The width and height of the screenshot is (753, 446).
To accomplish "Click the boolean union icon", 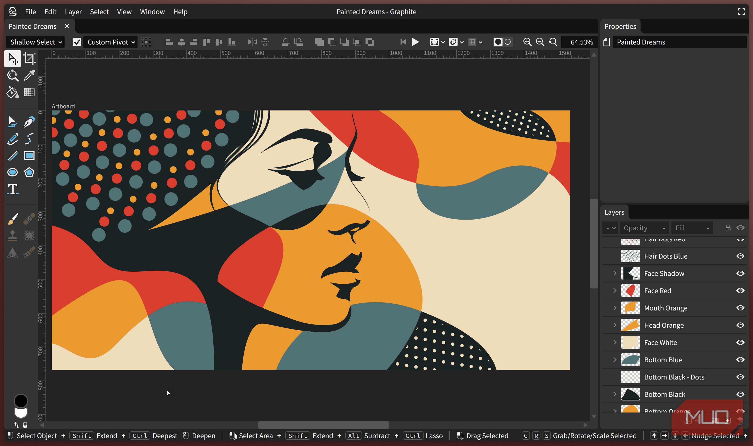I will (319, 42).
